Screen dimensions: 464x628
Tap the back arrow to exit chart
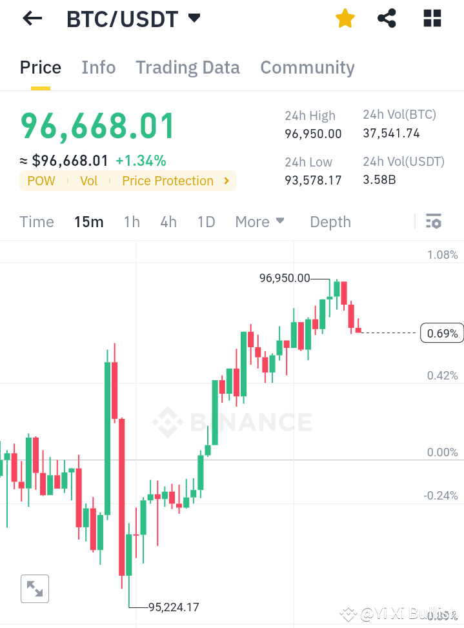tap(31, 18)
